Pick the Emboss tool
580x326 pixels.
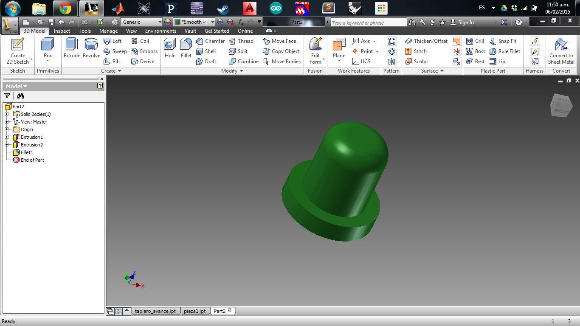pos(144,51)
